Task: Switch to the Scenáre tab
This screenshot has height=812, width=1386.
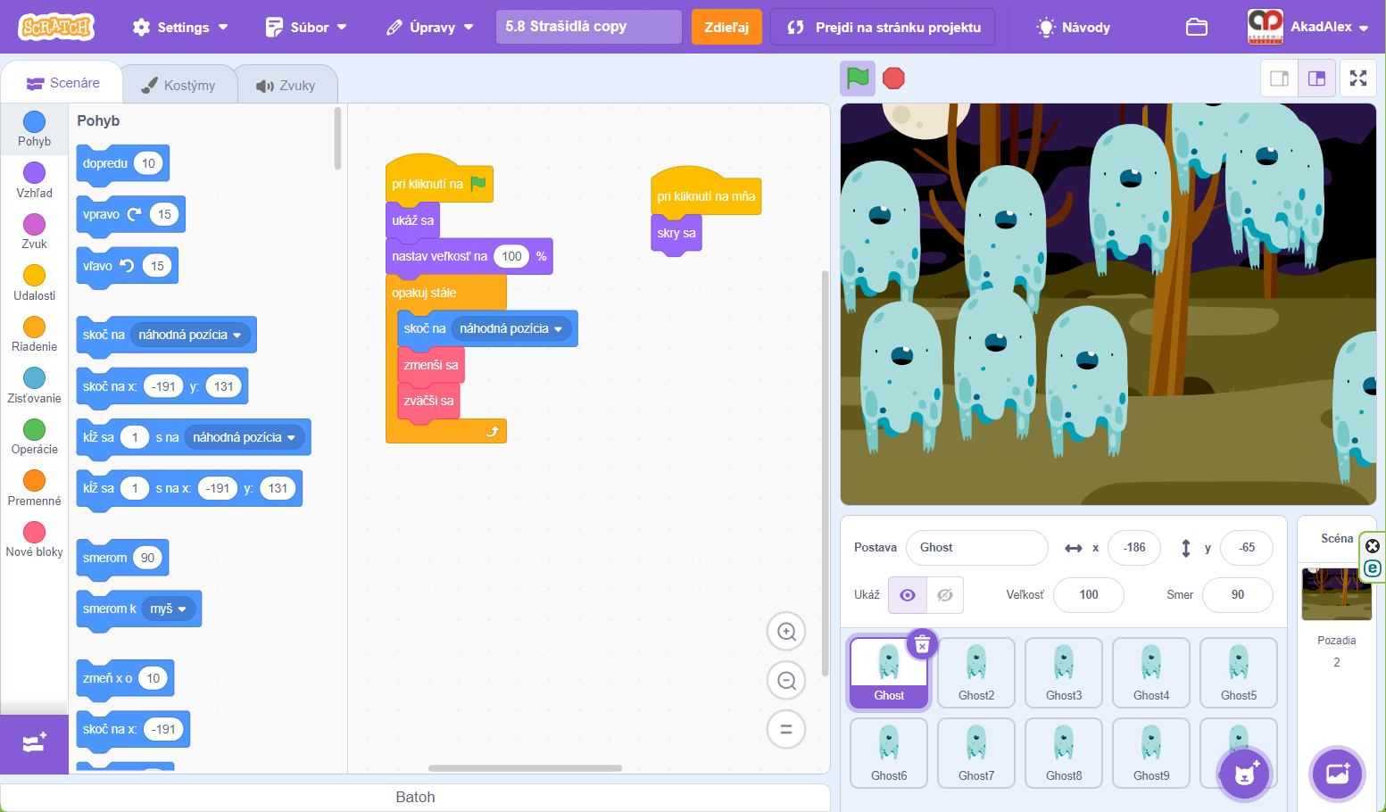Action: click(62, 83)
